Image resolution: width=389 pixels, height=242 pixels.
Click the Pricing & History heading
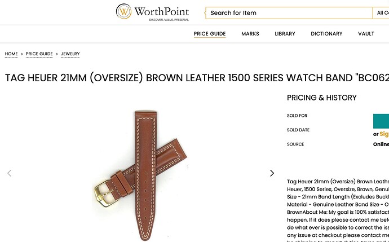322,98
